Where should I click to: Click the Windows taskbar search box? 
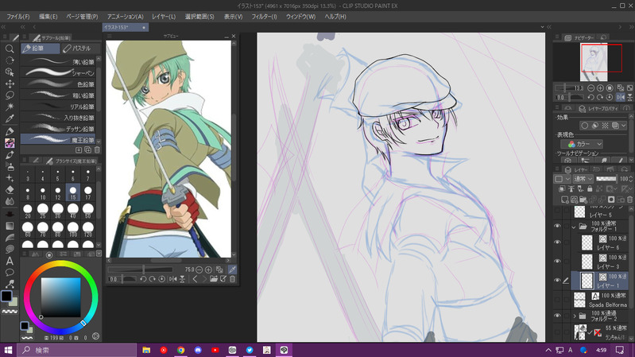pyautogui.click(x=77, y=350)
